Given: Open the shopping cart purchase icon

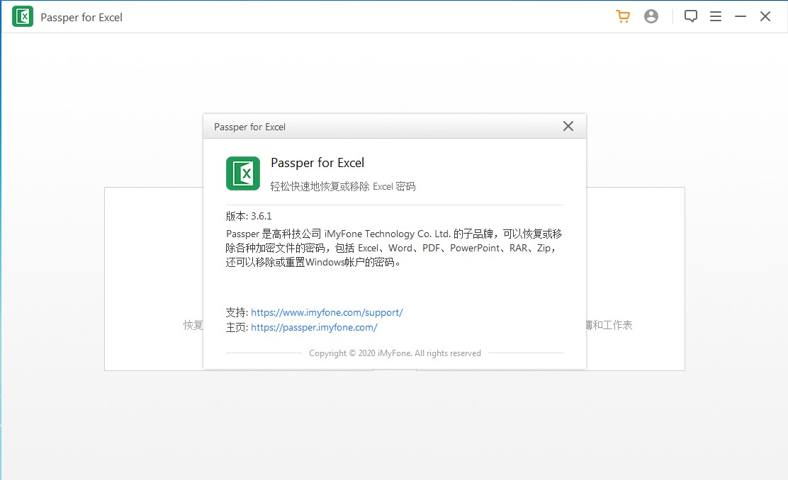Looking at the screenshot, I should click(x=623, y=16).
